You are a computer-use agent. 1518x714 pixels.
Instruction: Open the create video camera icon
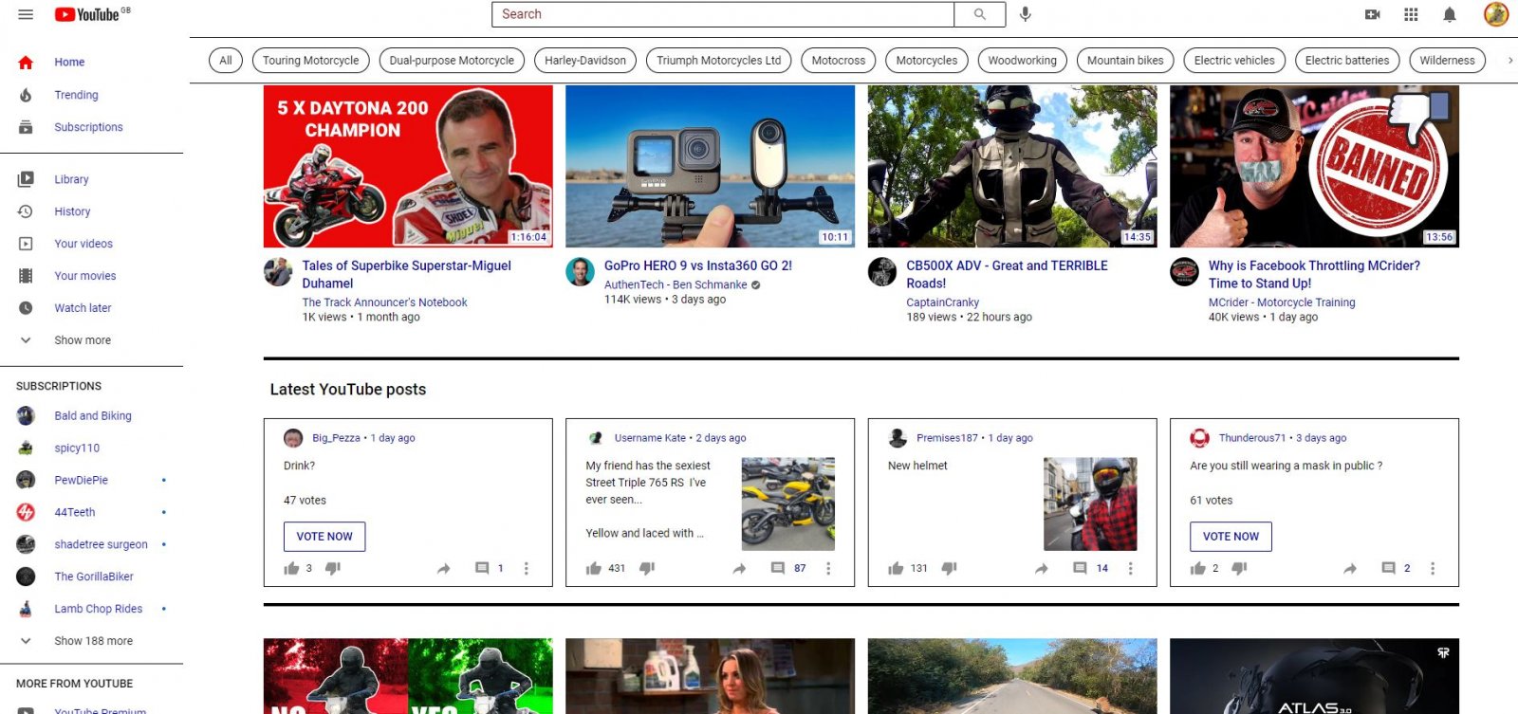tap(1372, 14)
